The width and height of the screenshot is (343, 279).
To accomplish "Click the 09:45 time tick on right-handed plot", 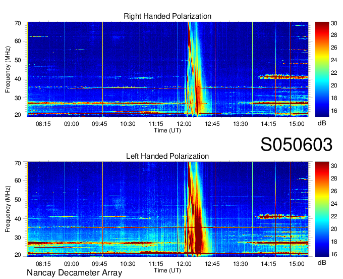I will [99, 124].
